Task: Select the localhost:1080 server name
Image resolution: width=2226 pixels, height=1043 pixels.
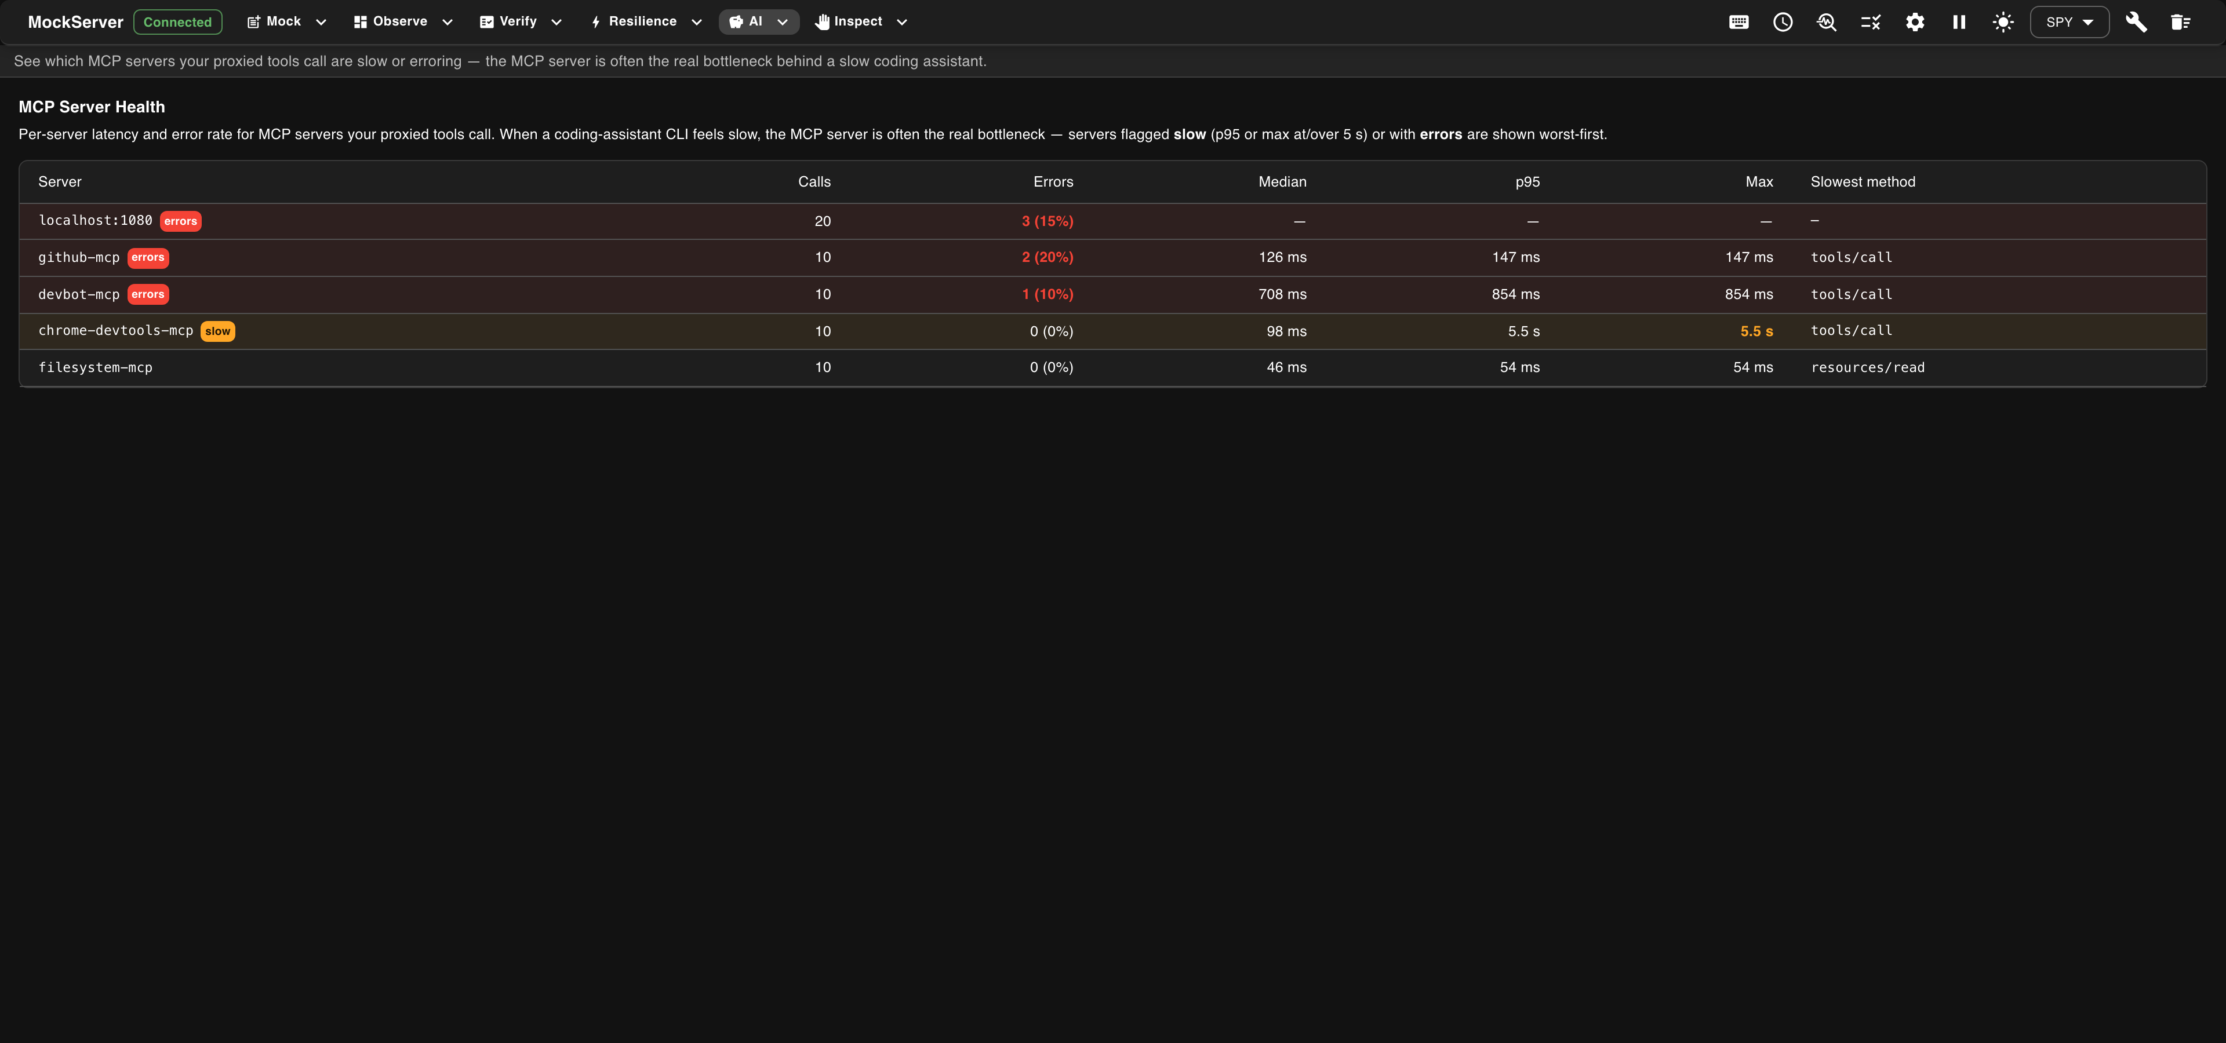Action: 95,221
